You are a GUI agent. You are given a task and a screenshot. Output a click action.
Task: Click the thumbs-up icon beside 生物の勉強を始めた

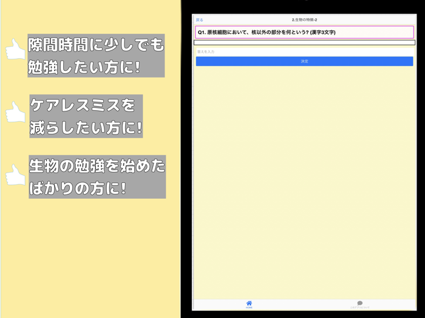pos(15,175)
